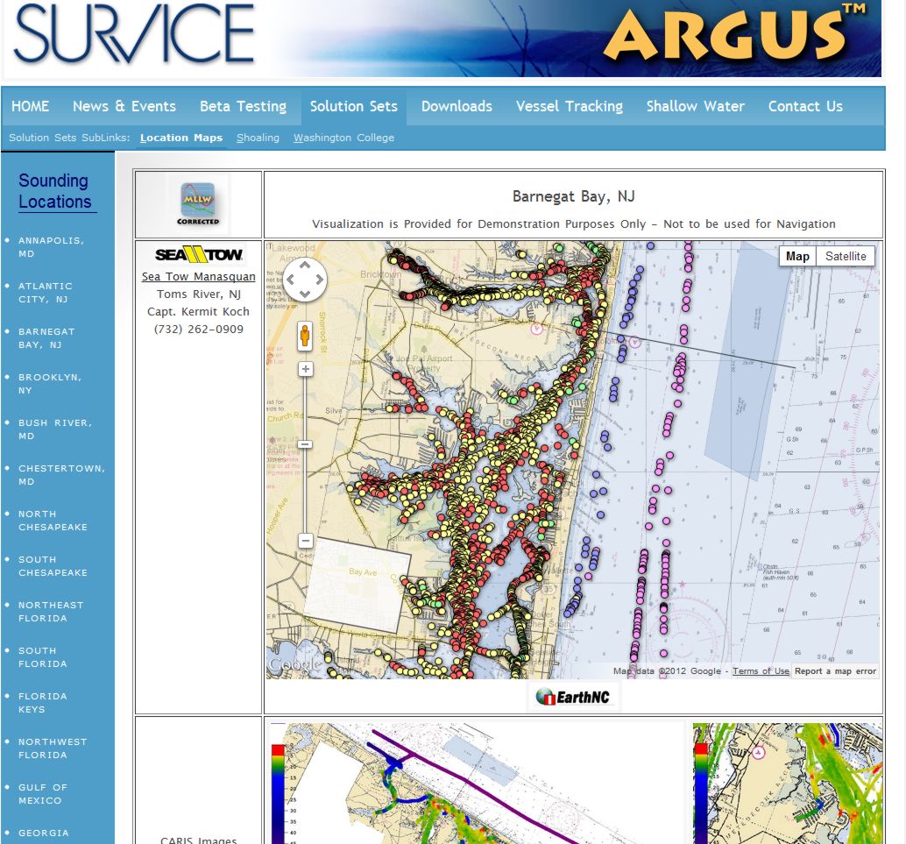Image resolution: width=906 pixels, height=844 pixels.
Task: Open the Terms of Use link
Action: pos(761,671)
